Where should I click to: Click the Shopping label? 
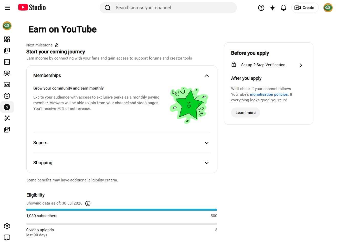click(43, 163)
